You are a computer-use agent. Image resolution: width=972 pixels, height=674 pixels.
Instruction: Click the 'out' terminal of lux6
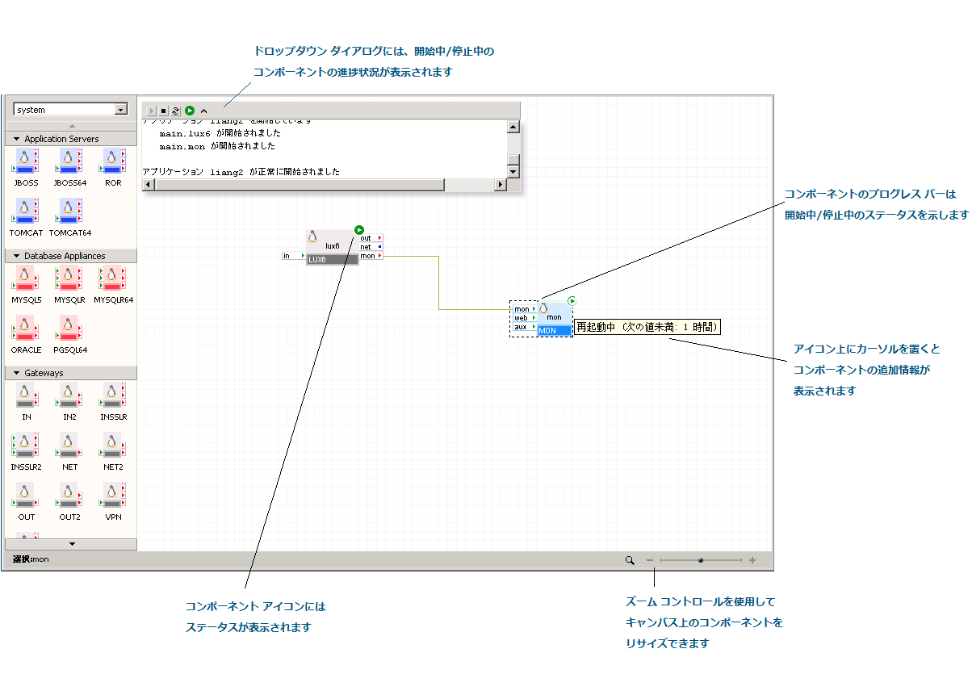[371, 238]
